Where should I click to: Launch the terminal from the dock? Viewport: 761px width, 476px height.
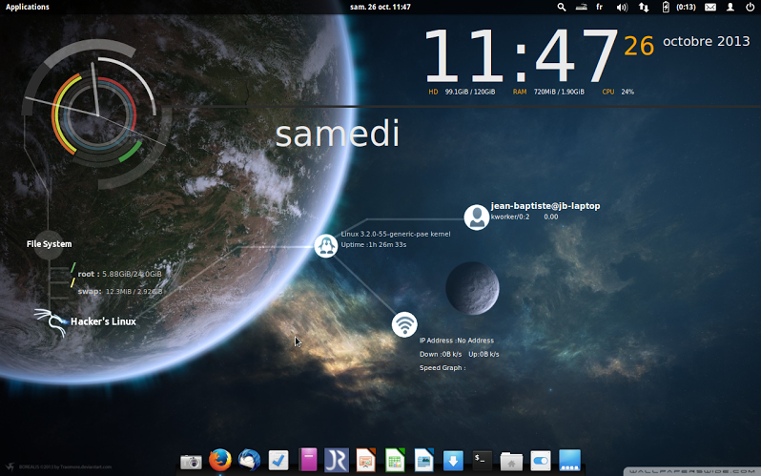[x=483, y=461]
